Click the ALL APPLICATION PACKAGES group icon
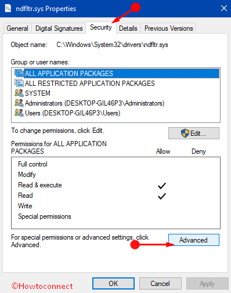 tap(19, 73)
